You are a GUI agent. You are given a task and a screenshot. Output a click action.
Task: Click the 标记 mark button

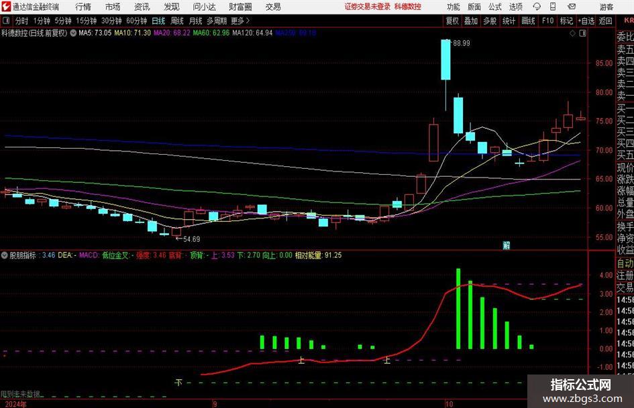coord(566,21)
